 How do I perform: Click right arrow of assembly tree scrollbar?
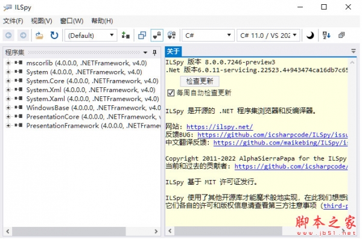[156, 231]
